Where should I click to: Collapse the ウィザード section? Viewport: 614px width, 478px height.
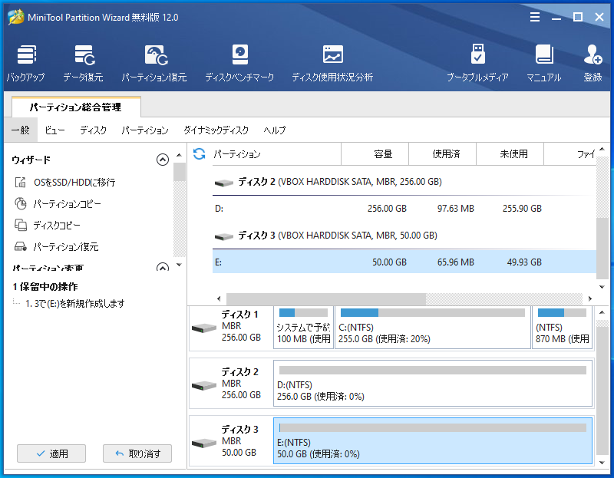tap(163, 160)
